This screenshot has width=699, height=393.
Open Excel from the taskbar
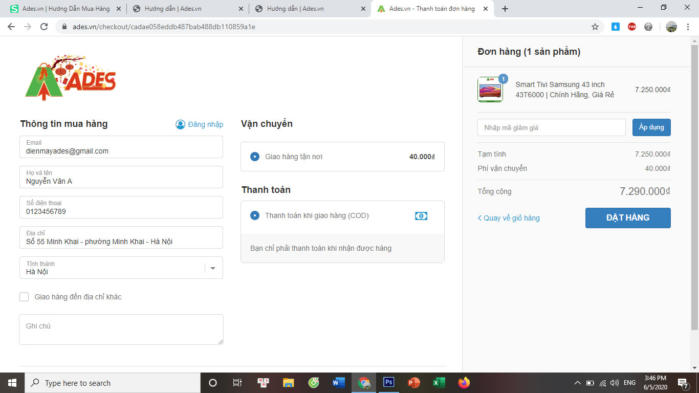pyautogui.click(x=439, y=383)
